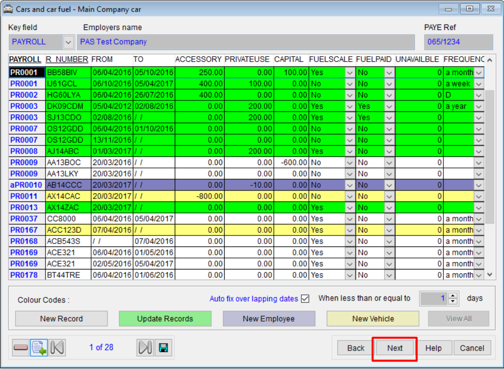Viewport: 504px width, 369px height.
Task: Increase the days spinner value
Action: 453,295
